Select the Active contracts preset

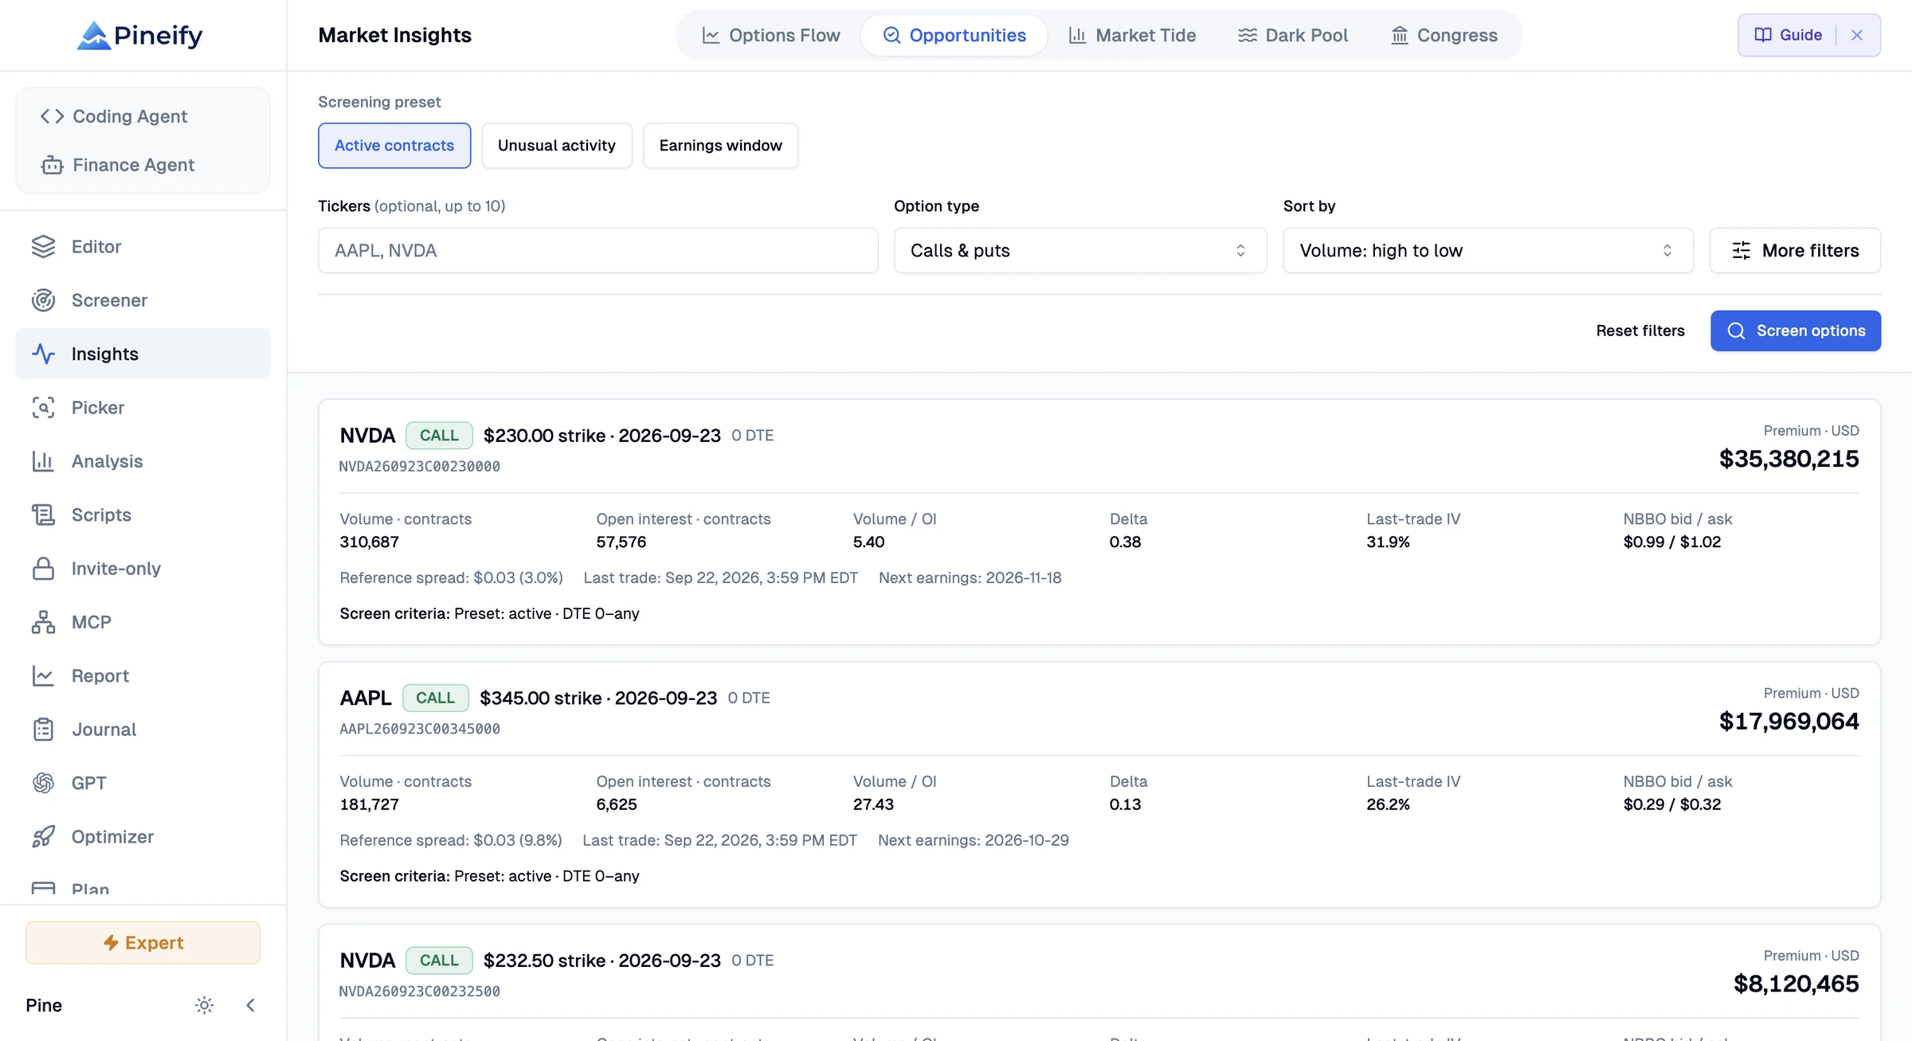(394, 146)
